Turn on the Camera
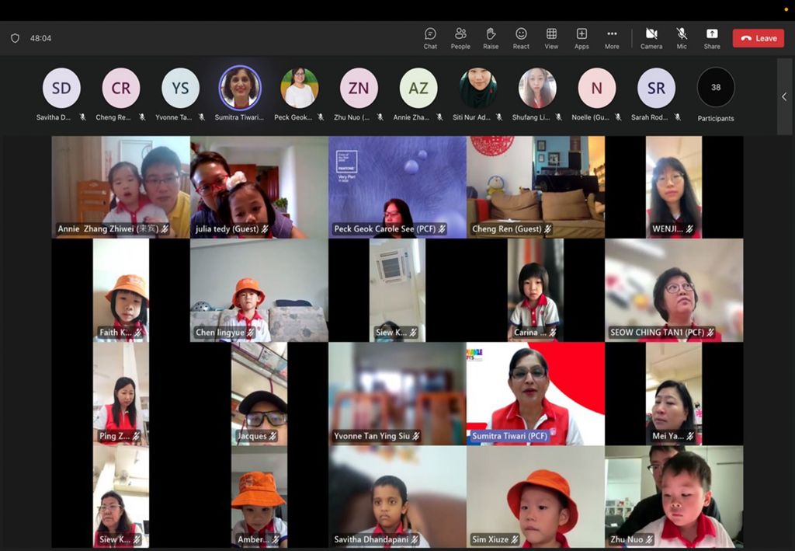 pos(651,39)
